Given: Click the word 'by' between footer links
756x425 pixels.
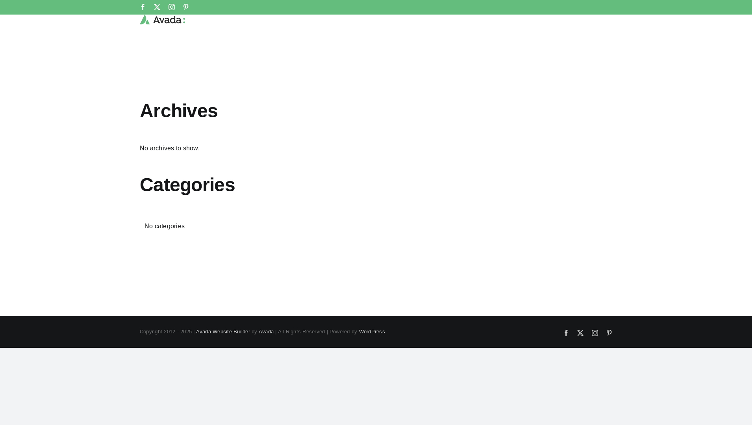Looking at the screenshot, I should coord(254,332).
